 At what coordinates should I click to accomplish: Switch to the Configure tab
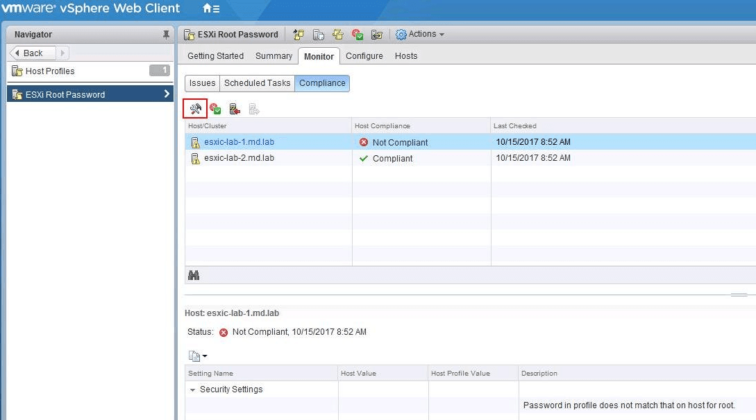(364, 56)
